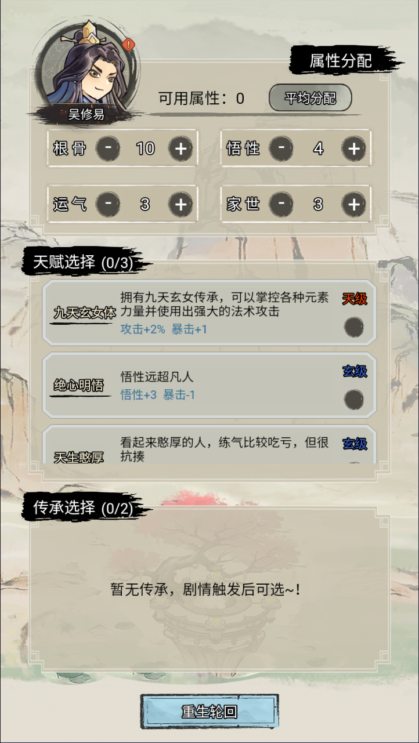Select the 绝心明悟 talent radio circle
The width and height of the screenshot is (419, 743).
[x=353, y=399]
